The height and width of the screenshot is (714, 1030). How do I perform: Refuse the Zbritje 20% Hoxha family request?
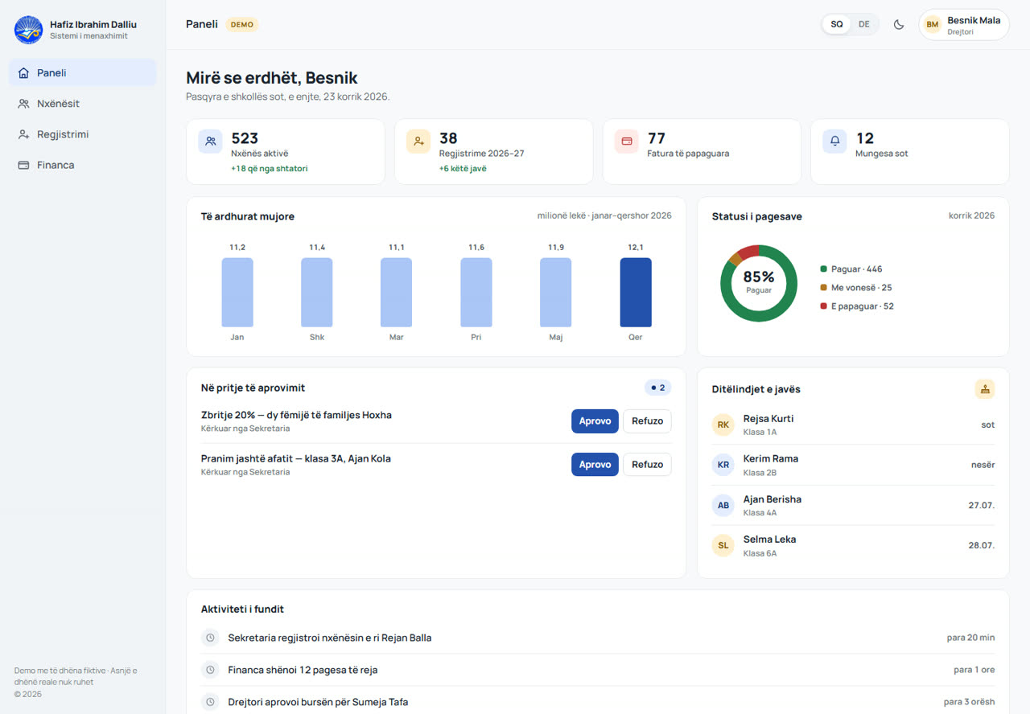(647, 421)
